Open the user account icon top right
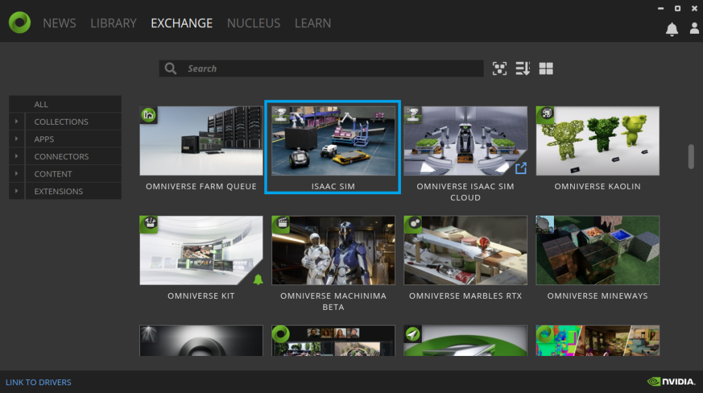 [694, 28]
